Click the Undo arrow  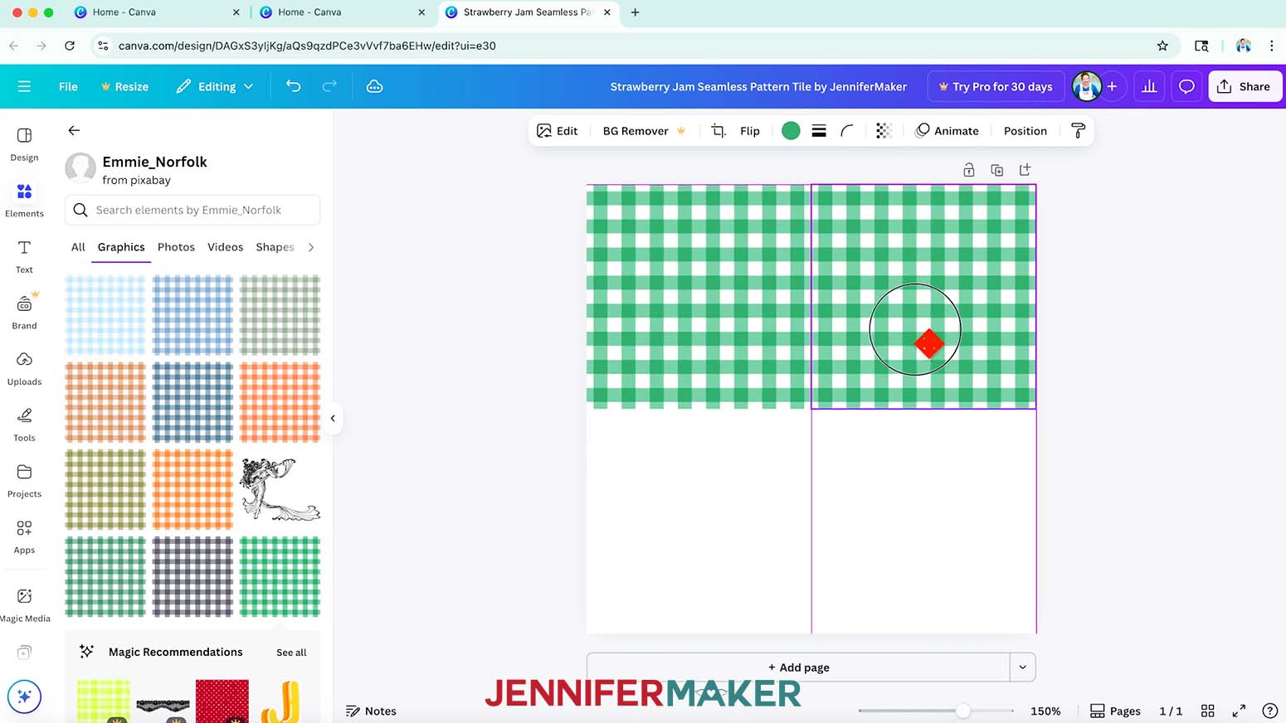[x=293, y=86]
